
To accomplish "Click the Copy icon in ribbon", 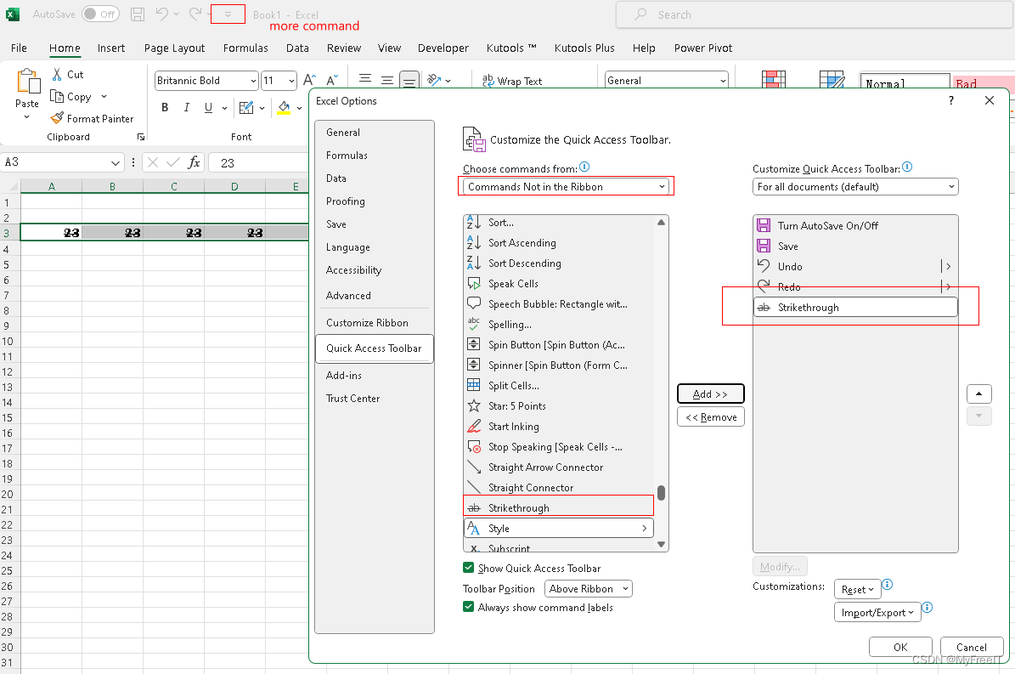I will click(56, 97).
